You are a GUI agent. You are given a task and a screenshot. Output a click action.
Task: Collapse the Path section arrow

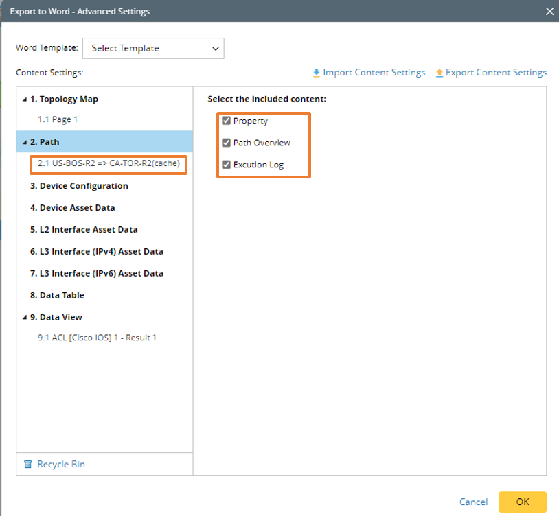(x=25, y=143)
